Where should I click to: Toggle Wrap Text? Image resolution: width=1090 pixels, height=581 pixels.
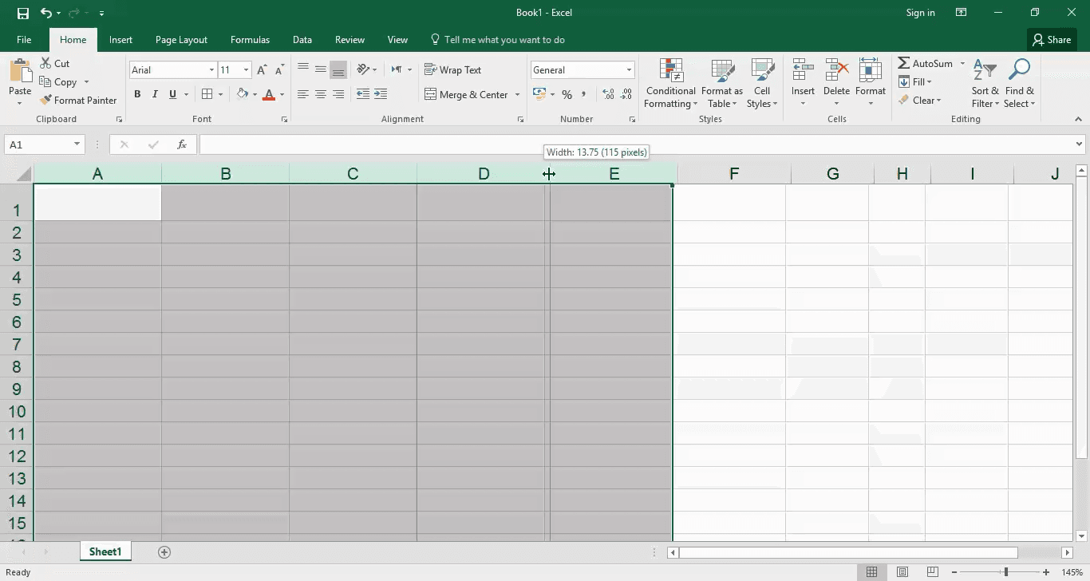[x=452, y=70]
